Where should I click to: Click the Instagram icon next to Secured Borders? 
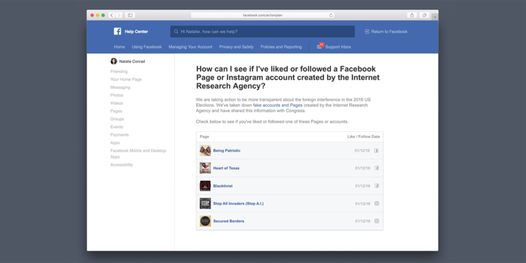[377, 221]
